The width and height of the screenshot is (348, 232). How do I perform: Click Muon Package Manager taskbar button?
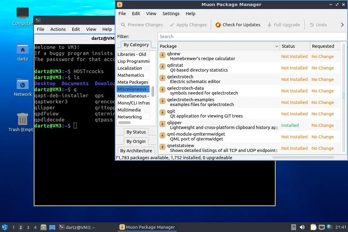point(147,227)
